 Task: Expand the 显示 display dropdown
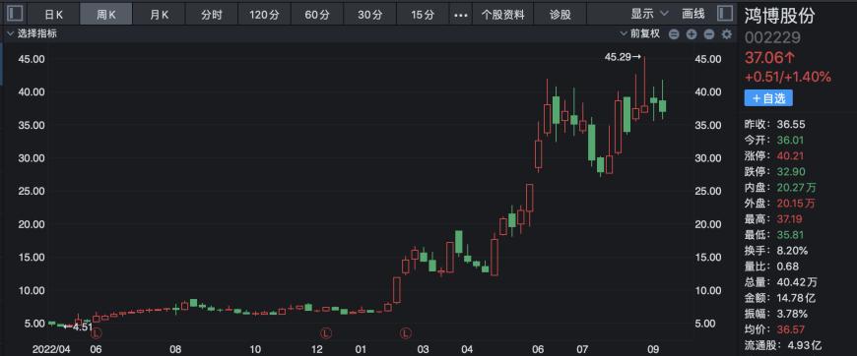click(649, 14)
